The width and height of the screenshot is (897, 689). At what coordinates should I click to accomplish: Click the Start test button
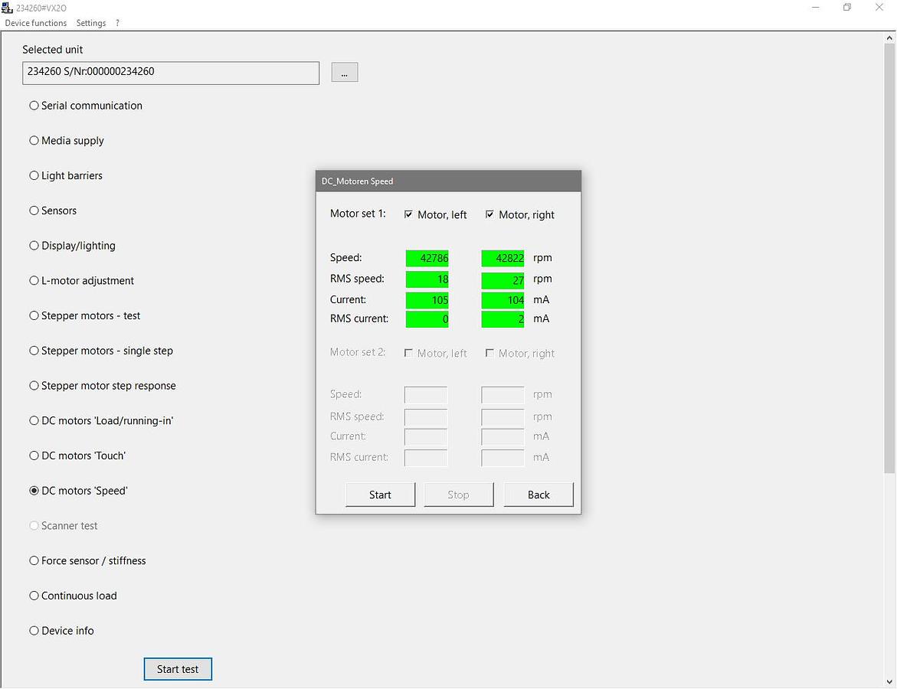pyautogui.click(x=178, y=669)
